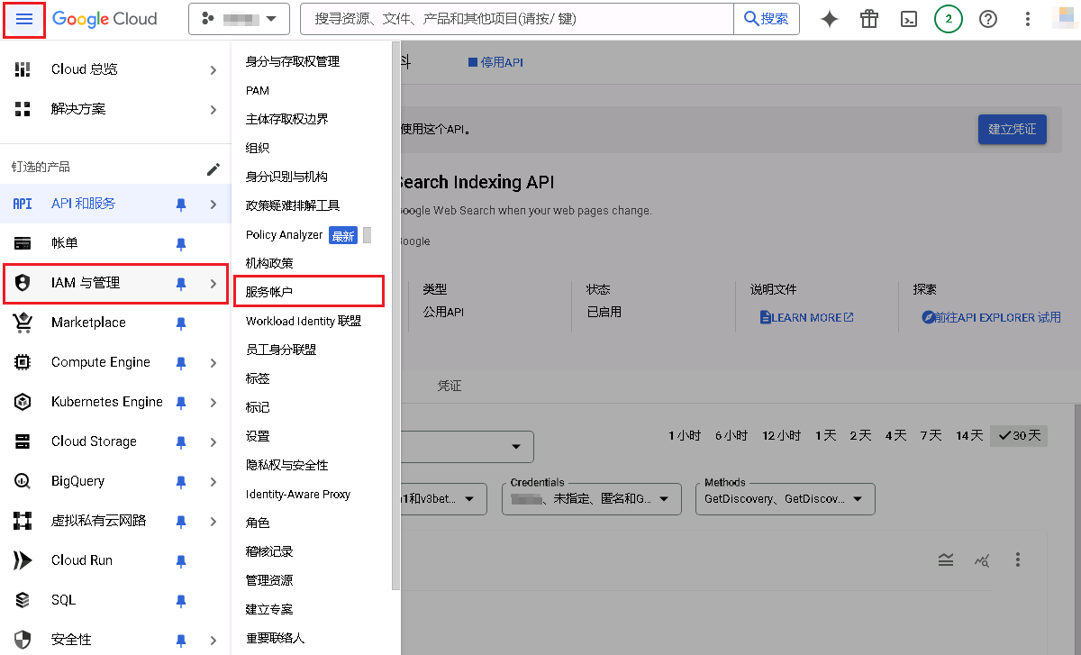This screenshot has width=1081, height=655.
Task: Expand BigQuery submenu chevron
Action: tap(213, 482)
